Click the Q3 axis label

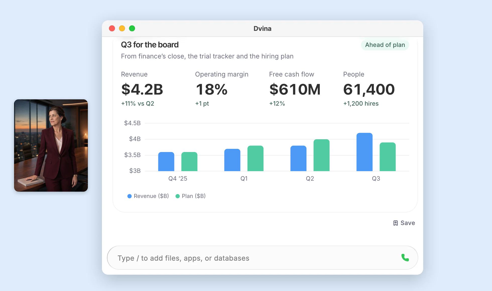point(376,178)
